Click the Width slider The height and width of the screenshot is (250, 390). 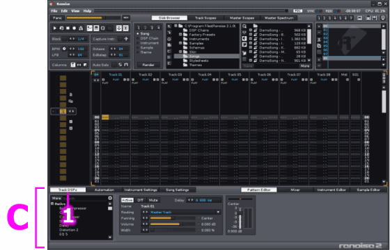pos(173,230)
